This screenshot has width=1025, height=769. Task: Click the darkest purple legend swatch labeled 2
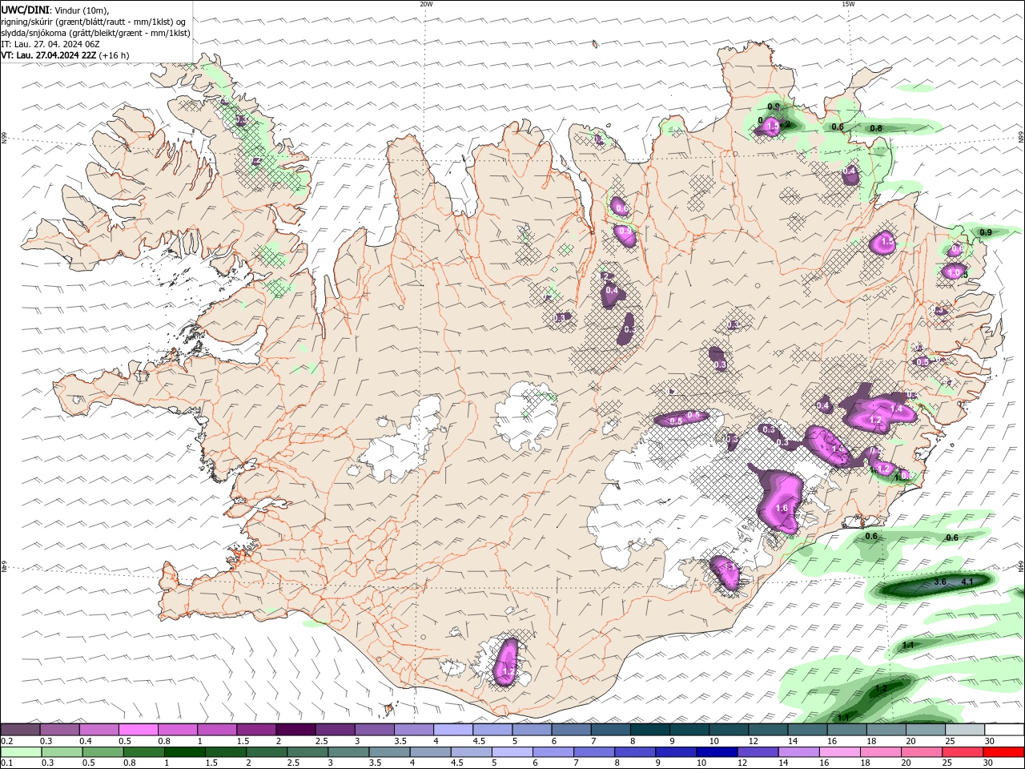295,730
